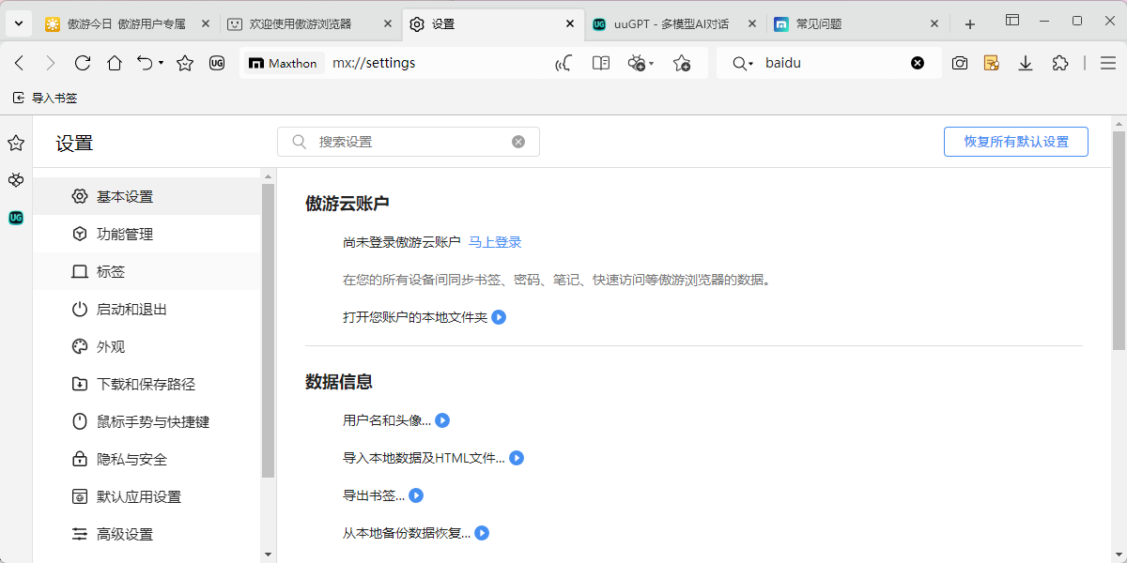Switch to the uuGPT tab
1127x563 pixels.
tap(667, 24)
